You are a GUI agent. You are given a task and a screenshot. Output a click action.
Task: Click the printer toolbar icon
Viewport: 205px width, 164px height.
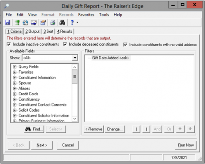pyautogui.click(x=52, y=22)
